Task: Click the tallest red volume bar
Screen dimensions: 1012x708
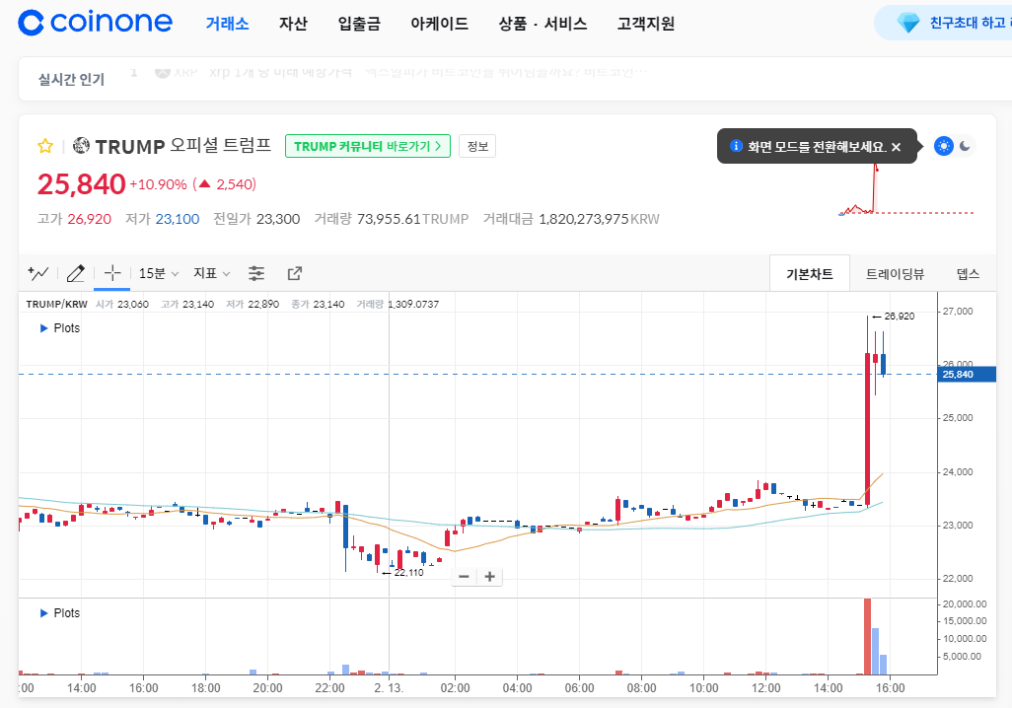Action: click(x=867, y=636)
